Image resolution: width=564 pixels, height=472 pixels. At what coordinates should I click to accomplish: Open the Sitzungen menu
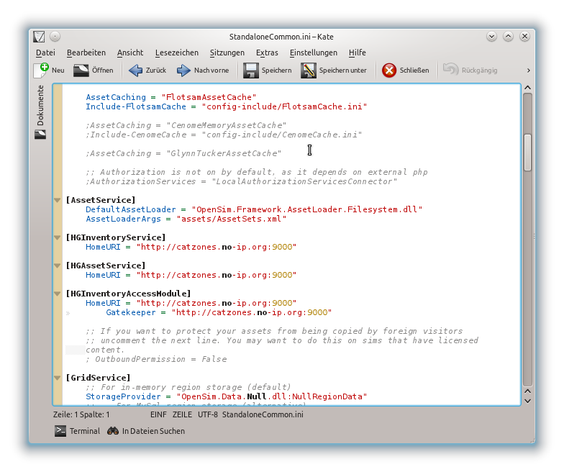click(227, 53)
